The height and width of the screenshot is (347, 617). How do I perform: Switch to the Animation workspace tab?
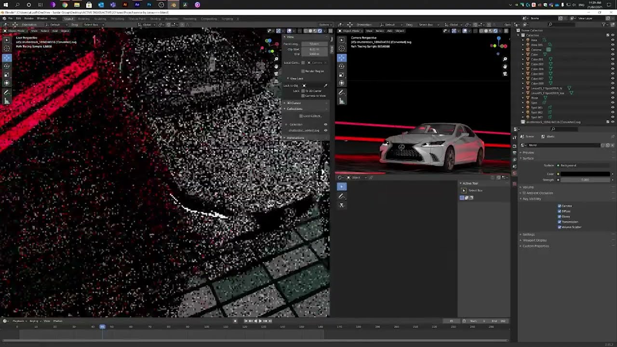(x=172, y=19)
